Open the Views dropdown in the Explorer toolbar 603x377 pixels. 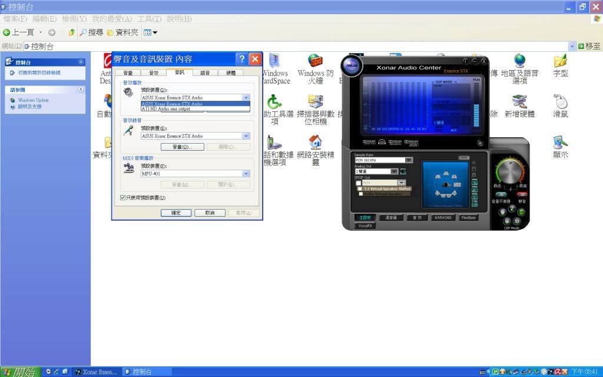(x=150, y=32)
